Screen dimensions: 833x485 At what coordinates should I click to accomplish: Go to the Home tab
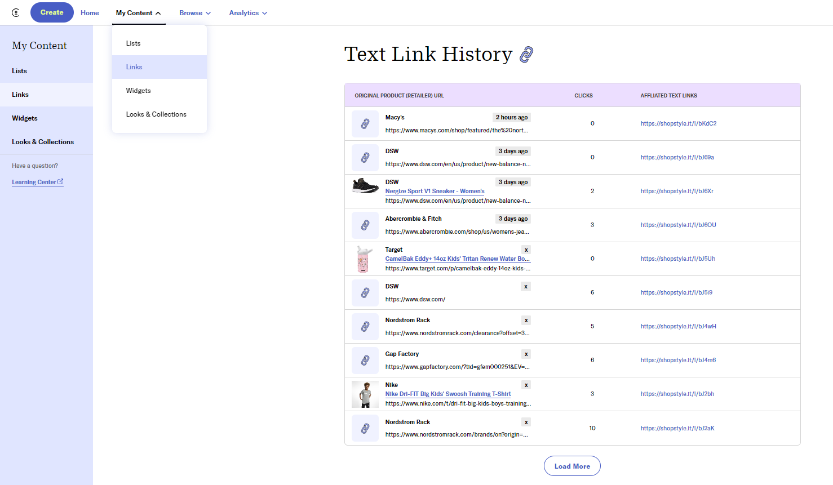[x=90, y=13]
